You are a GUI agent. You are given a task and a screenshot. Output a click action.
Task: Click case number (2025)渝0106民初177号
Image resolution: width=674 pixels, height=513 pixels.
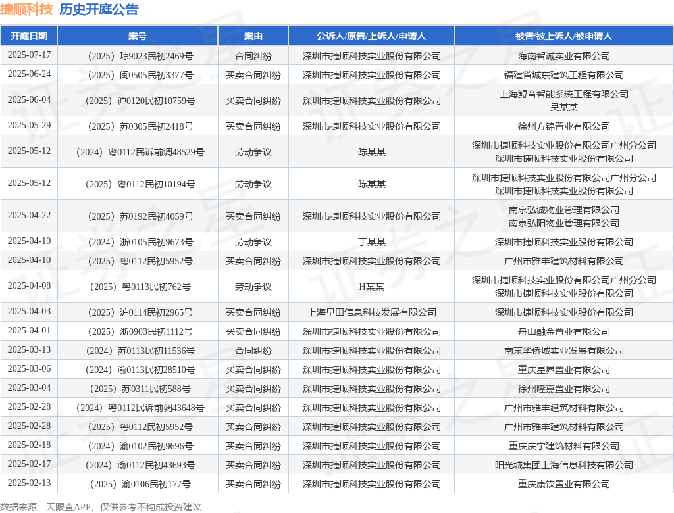point(140,484)
